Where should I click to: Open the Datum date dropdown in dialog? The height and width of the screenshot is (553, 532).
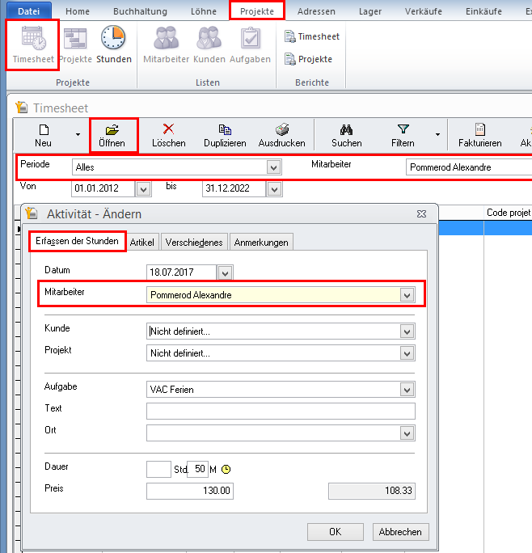tap(225, 273)
